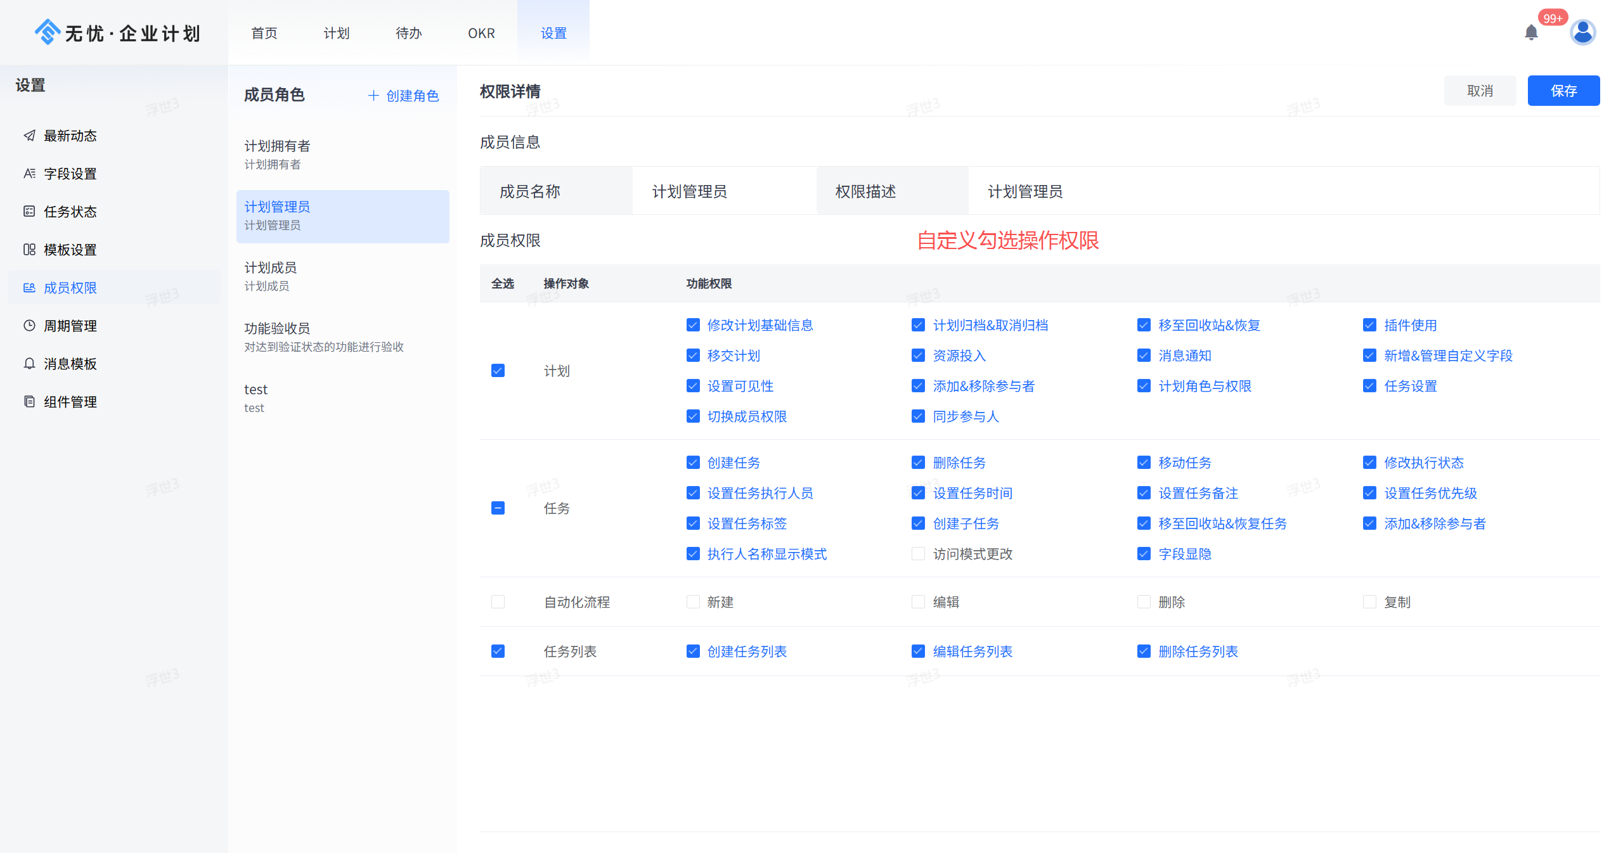
Task: Check the 复制 automation permission
Action: (x=1369, y=602)
